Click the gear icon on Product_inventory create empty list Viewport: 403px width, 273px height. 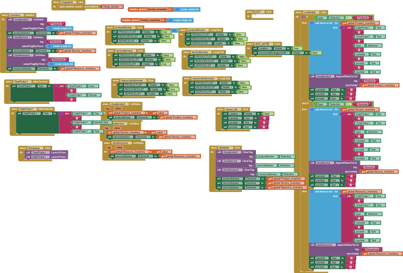171,20
